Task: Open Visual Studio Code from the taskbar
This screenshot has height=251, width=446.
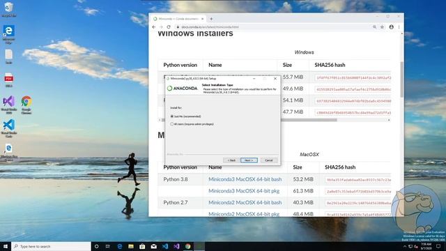Action: point(165,246)
